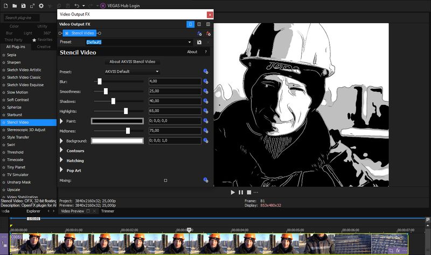Screen dimensions: 431x255
Task: Click the About link in the plug-in header
Action: [192, 52]
